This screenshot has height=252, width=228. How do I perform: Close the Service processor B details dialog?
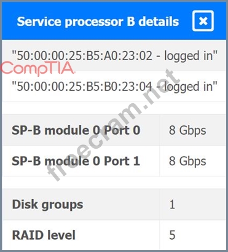tap(203, 21)
